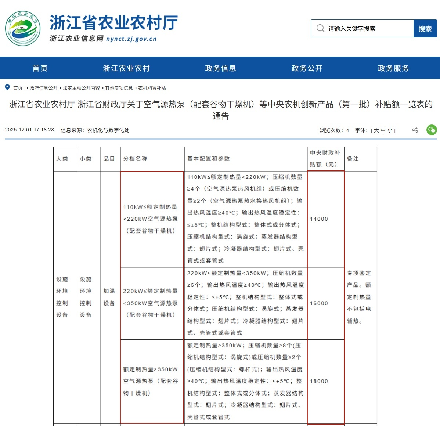Select the 政务服务 navigation item
The image size is (440, 426).
point(393,68)
